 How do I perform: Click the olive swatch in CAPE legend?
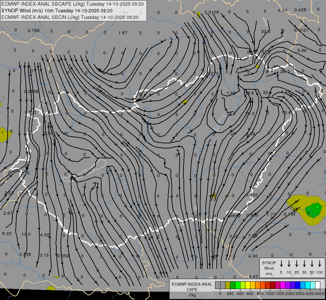[228, 285]
